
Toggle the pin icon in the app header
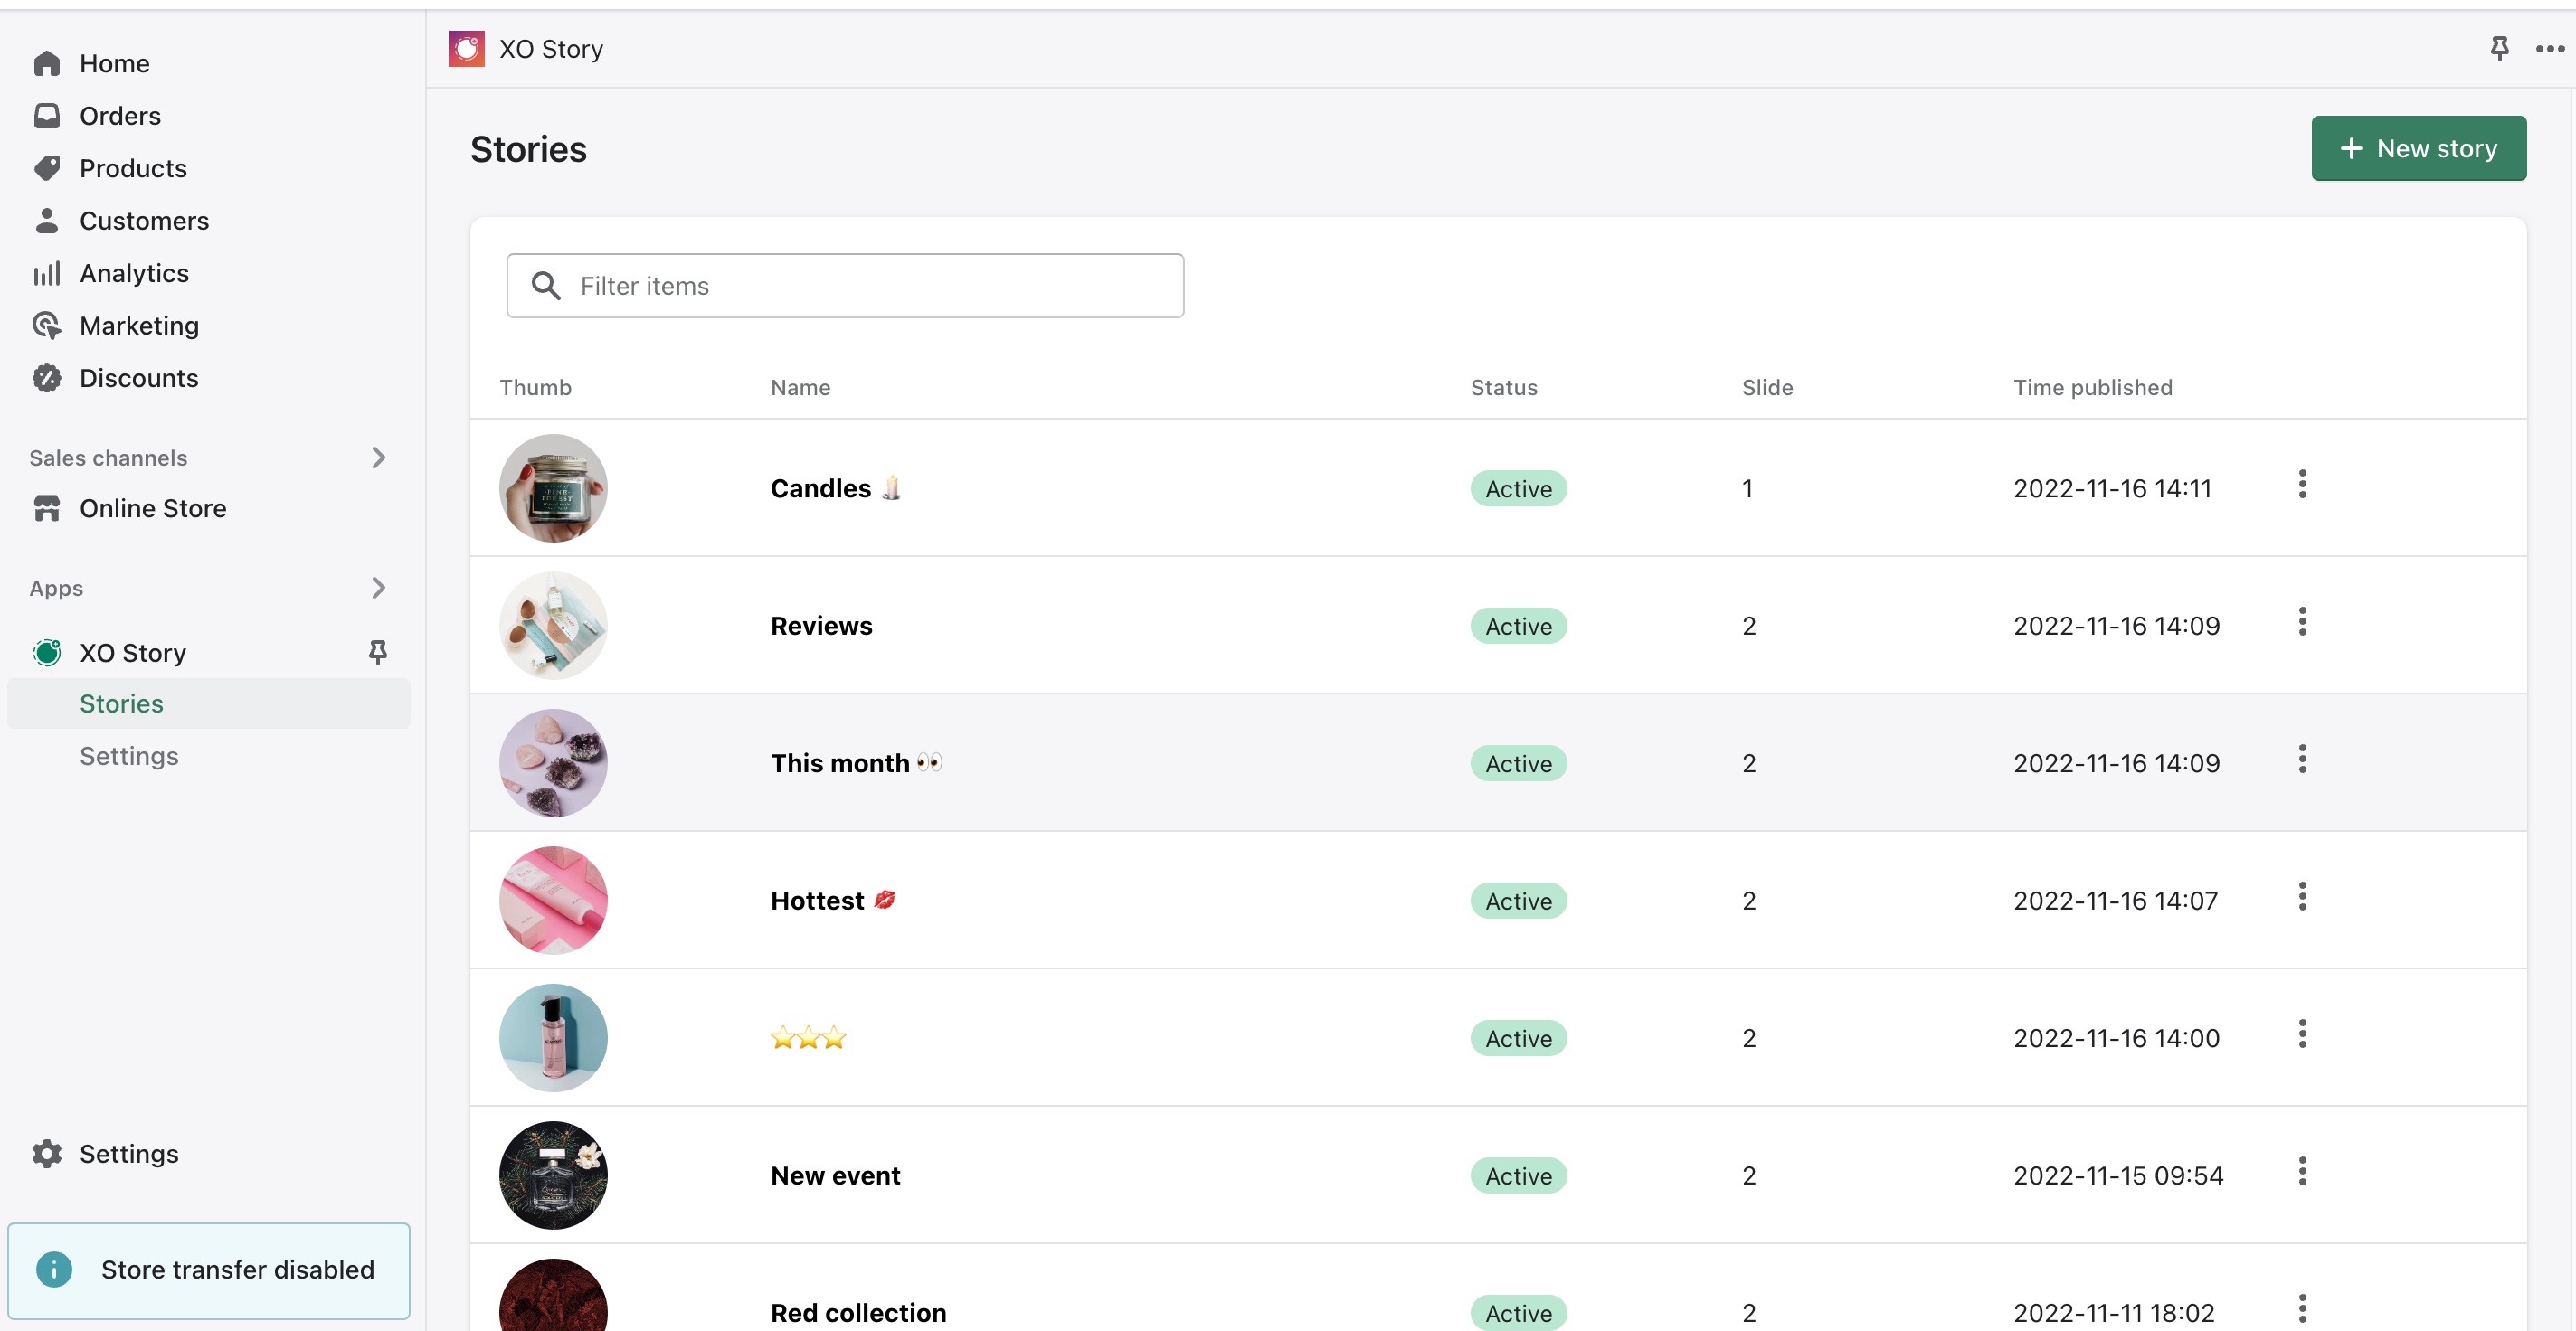2499,48
